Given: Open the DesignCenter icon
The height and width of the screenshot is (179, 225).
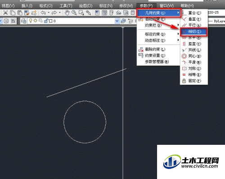Looking at the screenshot, I should 104,13.
